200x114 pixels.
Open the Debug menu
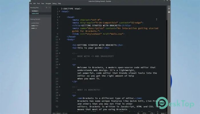point(55,3)
